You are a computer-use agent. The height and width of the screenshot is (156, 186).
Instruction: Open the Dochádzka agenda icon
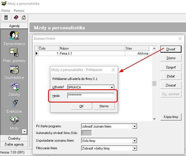[x=14, y=70]
